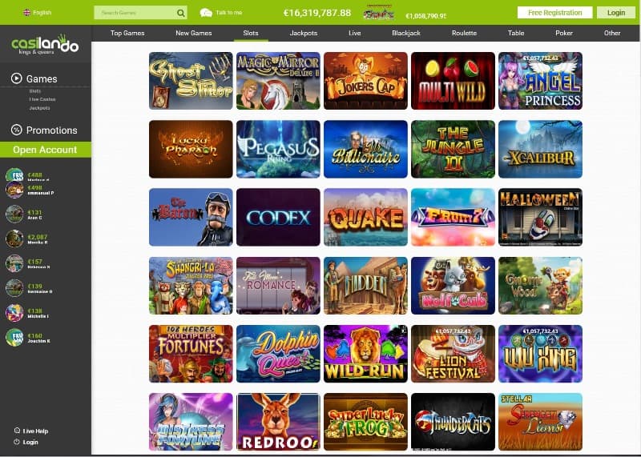Screen dimensions: 641x457
Task: Open the Live Casino sidebar link
Action: point(42,99)
